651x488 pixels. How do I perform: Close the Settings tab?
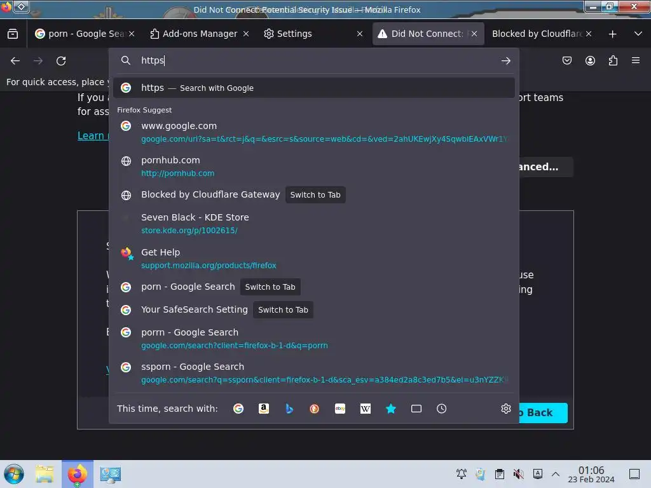pyautogui.click(x=360, y=34)
